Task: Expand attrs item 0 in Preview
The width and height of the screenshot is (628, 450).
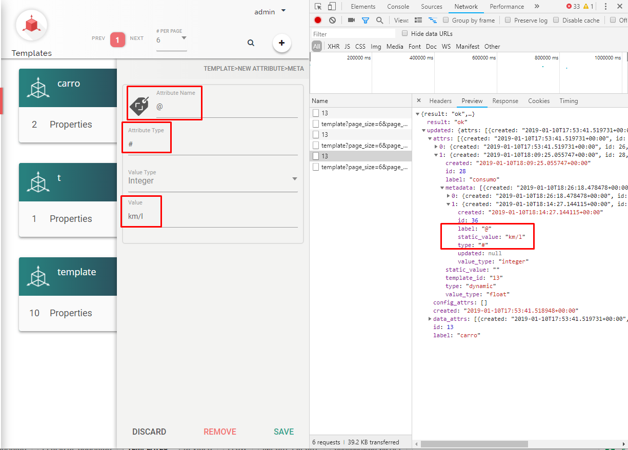Action: 436,147
